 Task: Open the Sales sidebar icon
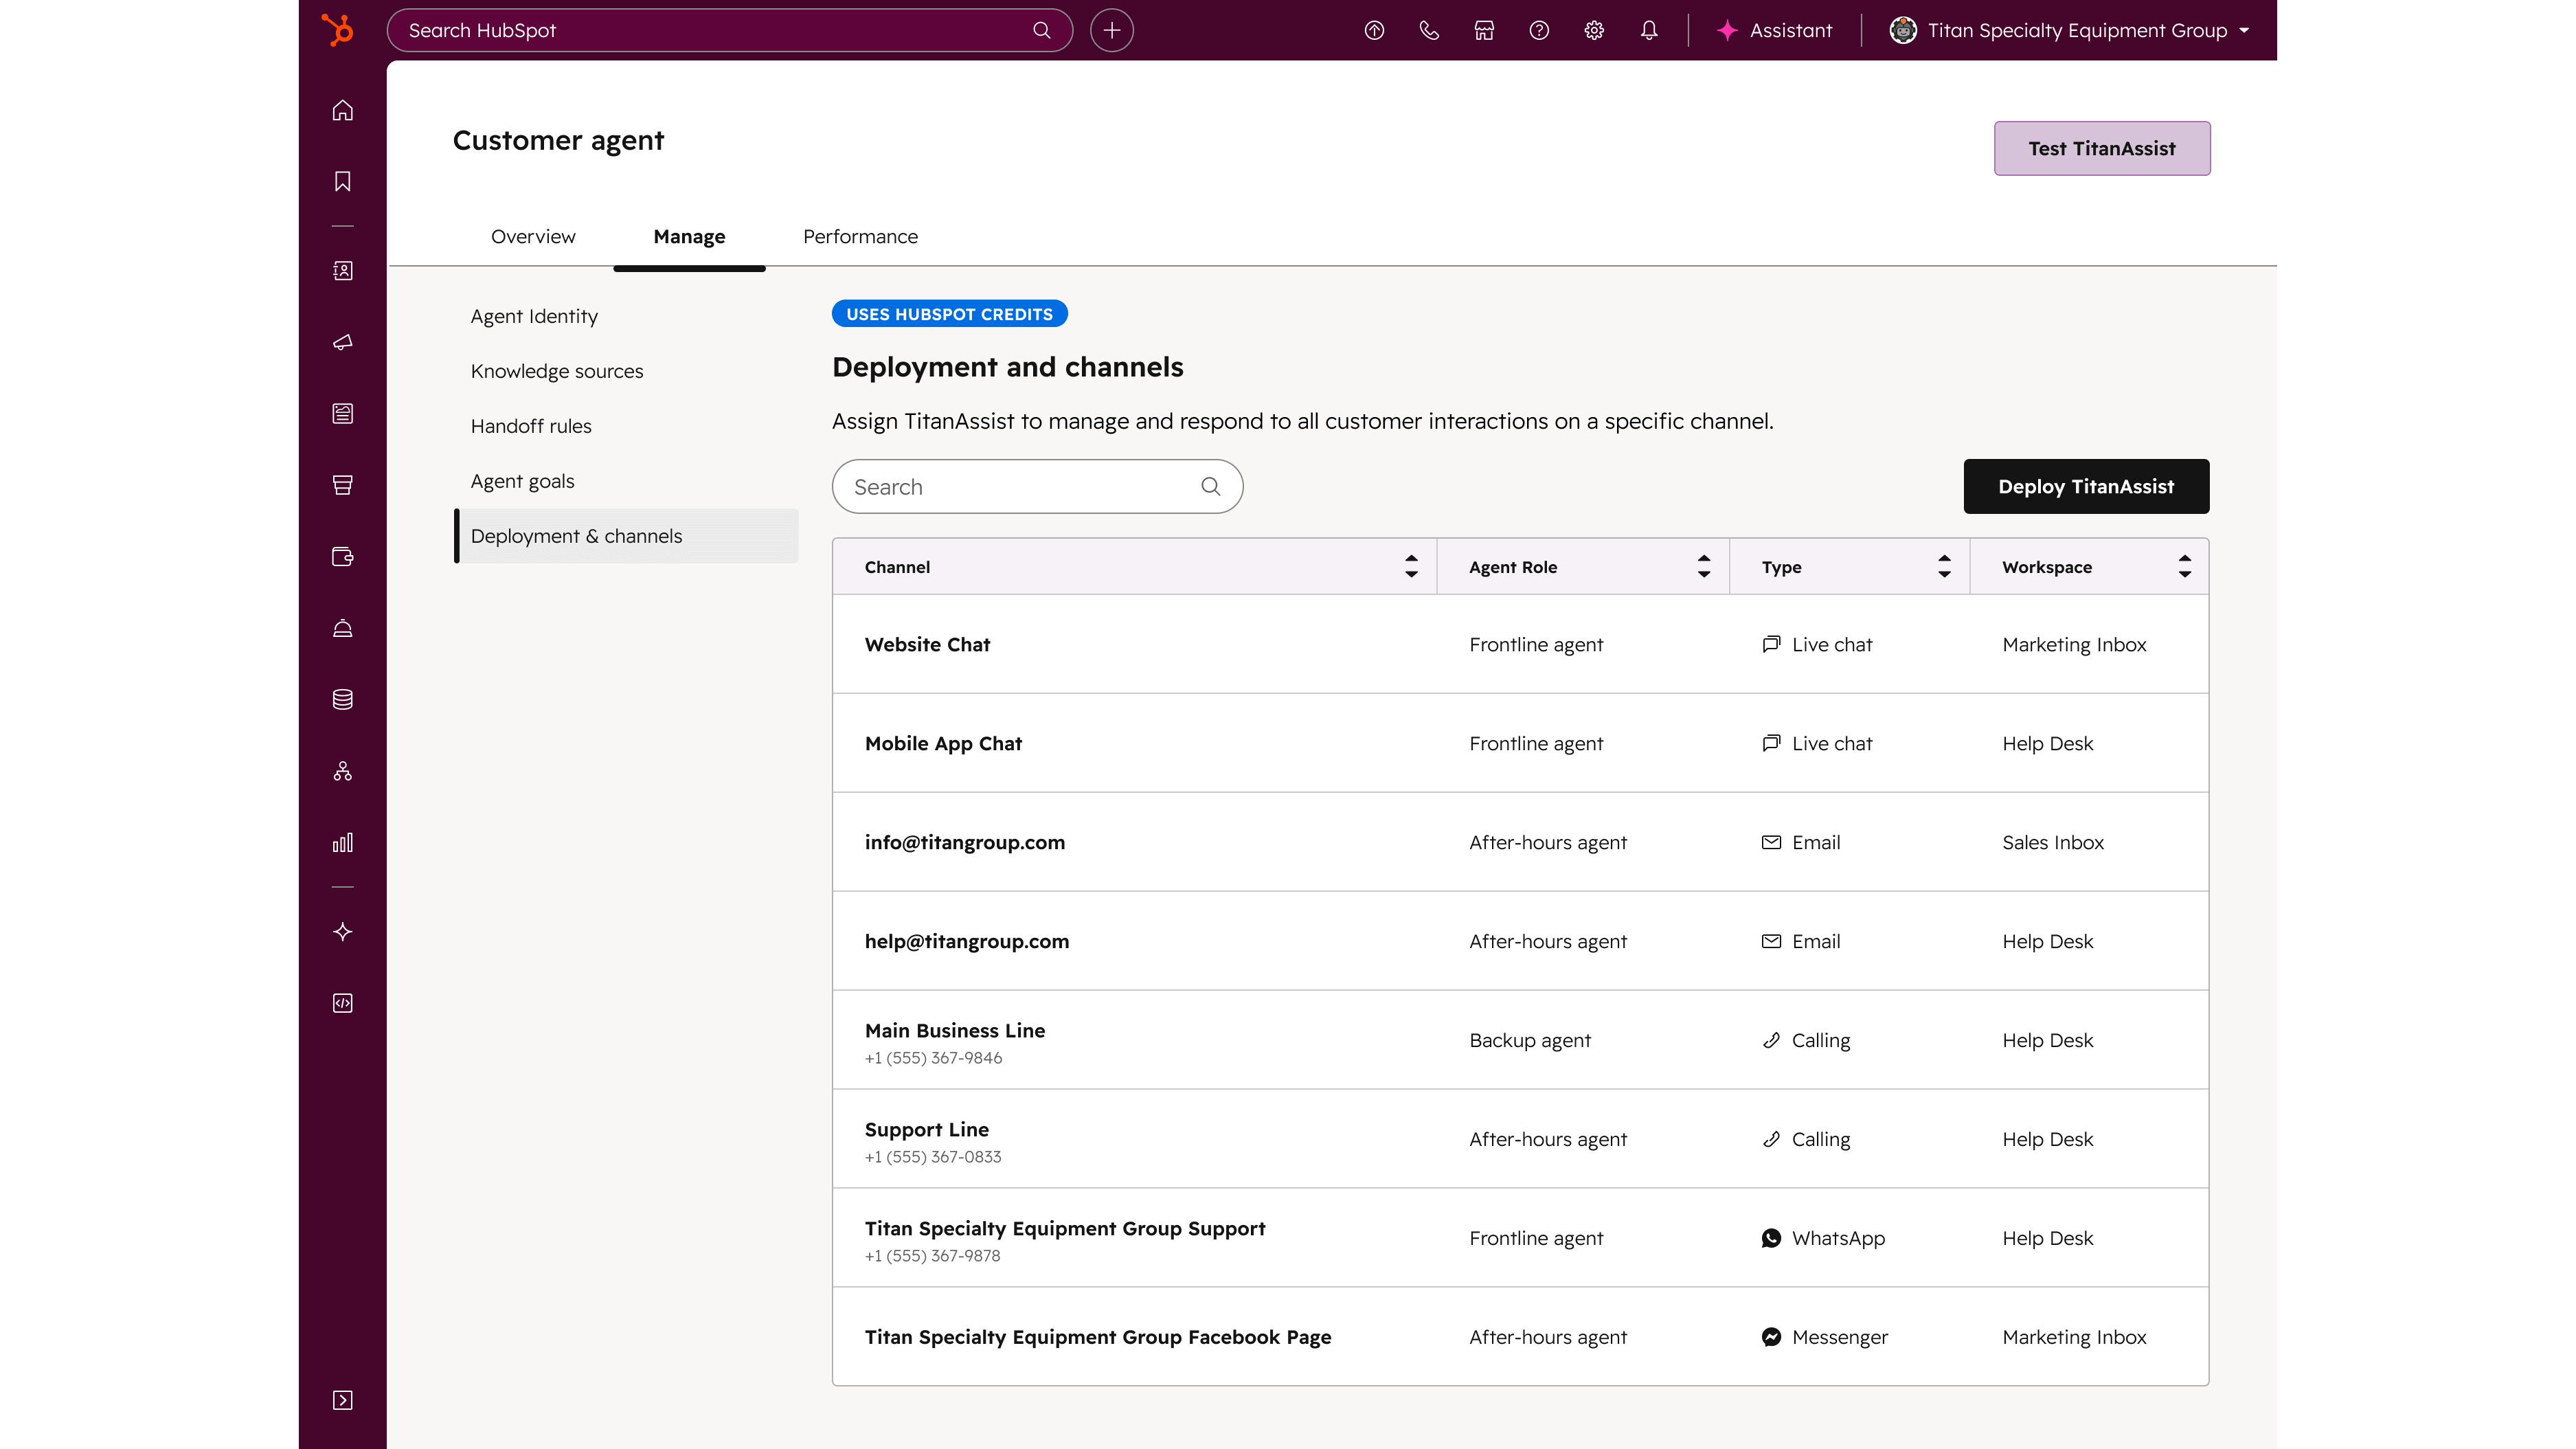click(x=342, y=485)
